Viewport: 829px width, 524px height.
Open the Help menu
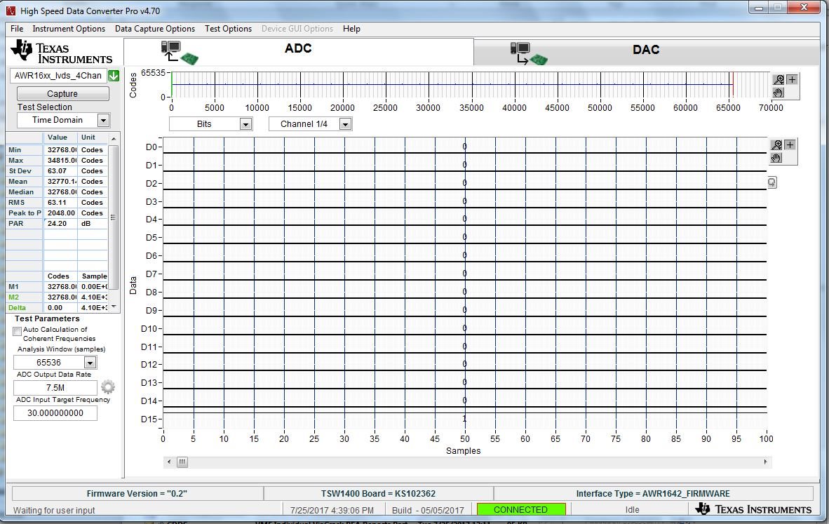[351, 29]
